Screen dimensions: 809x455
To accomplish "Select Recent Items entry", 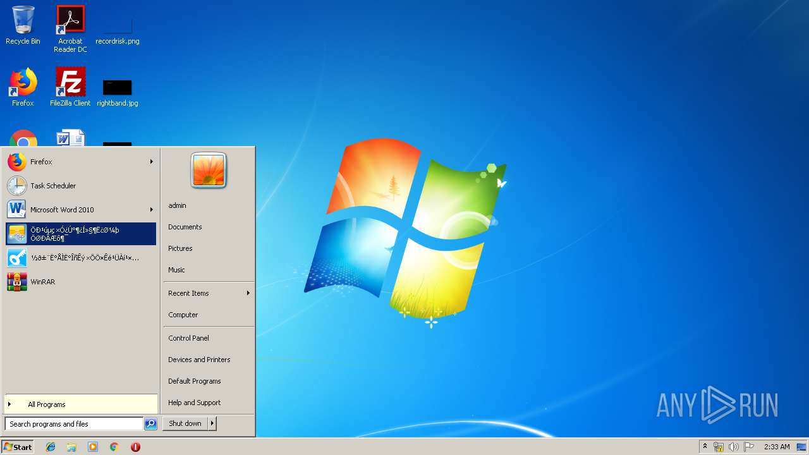I will coord(209,293).
